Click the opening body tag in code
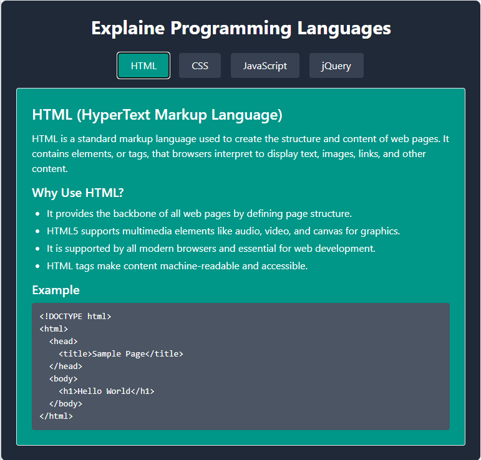Screen dimensions: 481x460 [x=63, y=378]
